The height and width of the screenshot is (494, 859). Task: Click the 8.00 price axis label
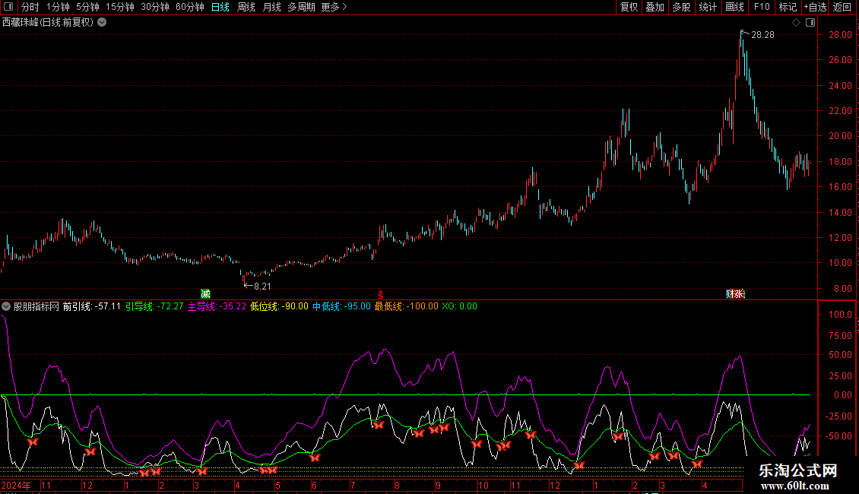click(x=843, y=289)
